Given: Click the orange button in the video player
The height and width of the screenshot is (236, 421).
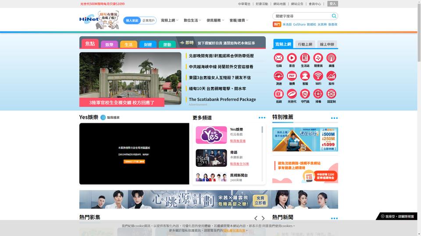Looking at the screenshot, I should [x=134, y=162].
